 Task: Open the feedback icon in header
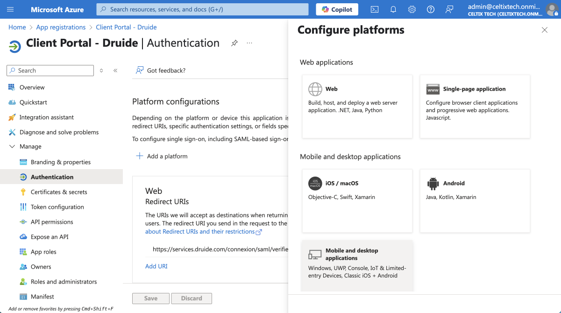(449, 9)
